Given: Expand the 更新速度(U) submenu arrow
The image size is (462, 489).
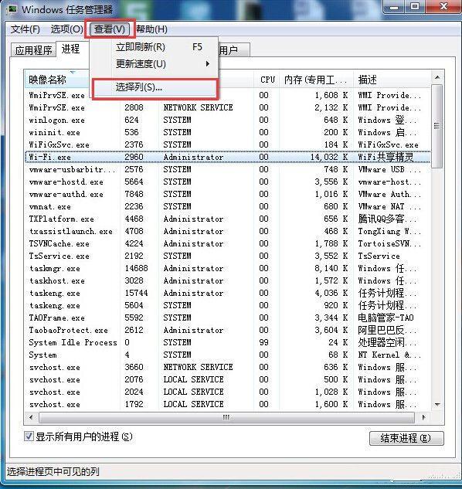Looking at the screenshot, I should click(208, 64).
